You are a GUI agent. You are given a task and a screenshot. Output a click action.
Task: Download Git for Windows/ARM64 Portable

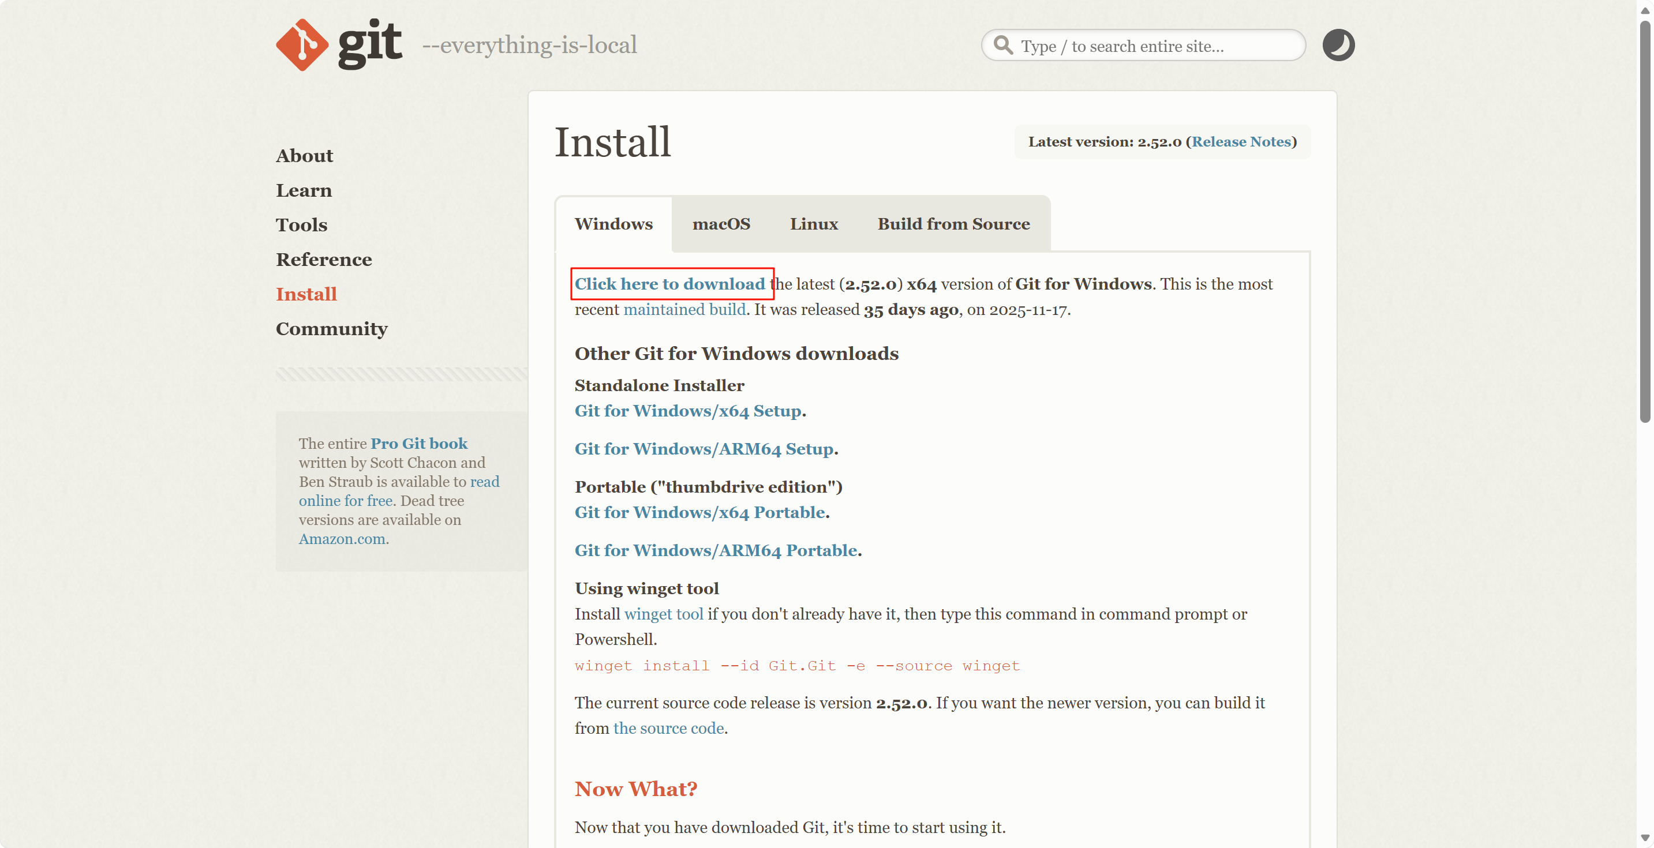[x=716, y=551]
